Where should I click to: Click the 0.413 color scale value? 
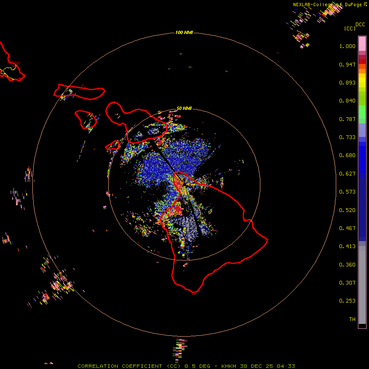point(347,246)
